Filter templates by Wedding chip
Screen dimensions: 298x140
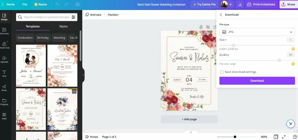point(59,38)
